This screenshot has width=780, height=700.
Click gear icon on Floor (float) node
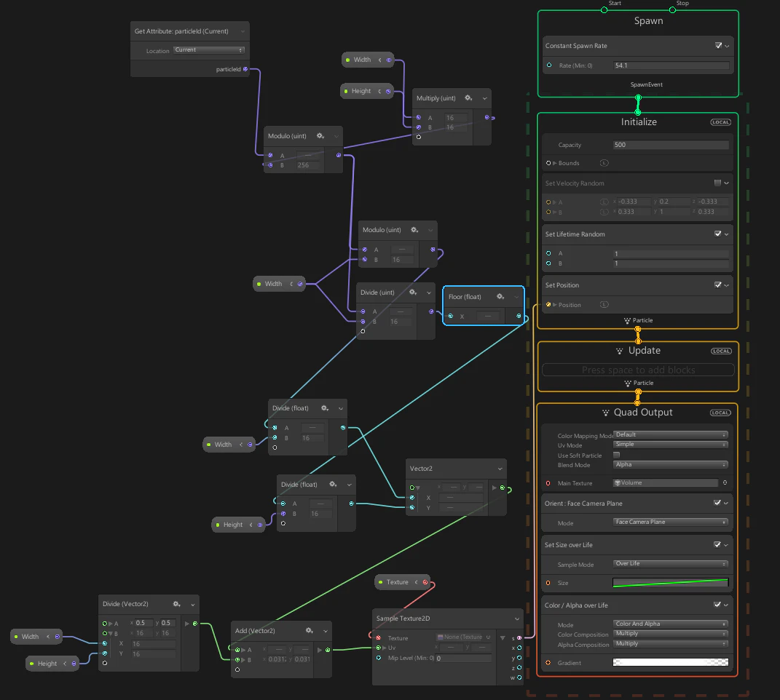coord(500,296)
